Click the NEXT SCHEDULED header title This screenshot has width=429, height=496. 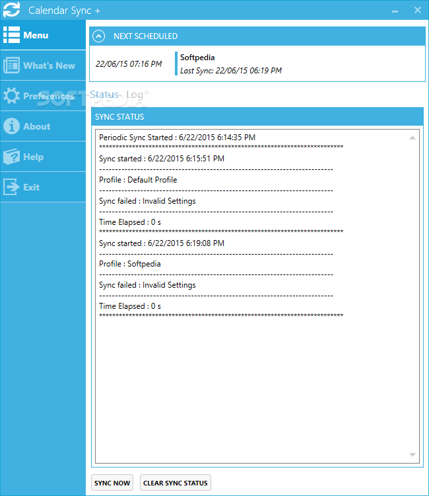click(x=145, y=36)
